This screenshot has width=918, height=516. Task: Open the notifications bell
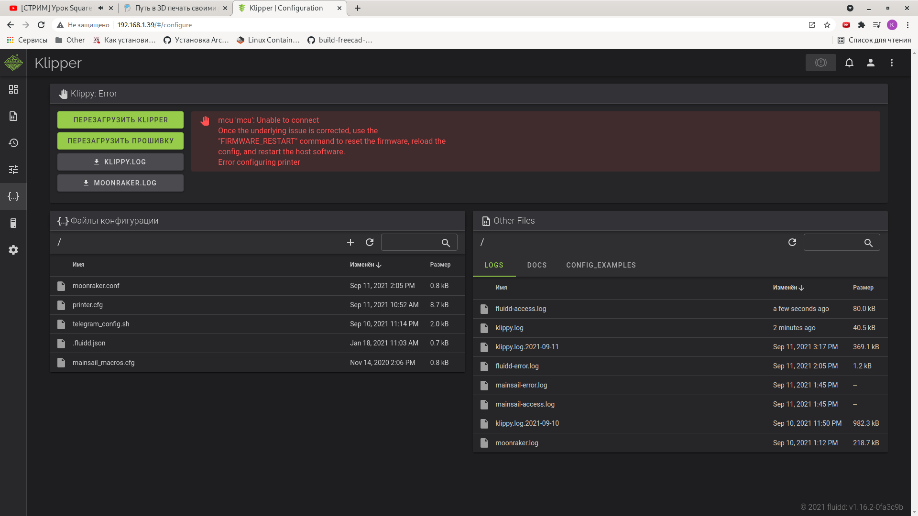tap(849, 63)
